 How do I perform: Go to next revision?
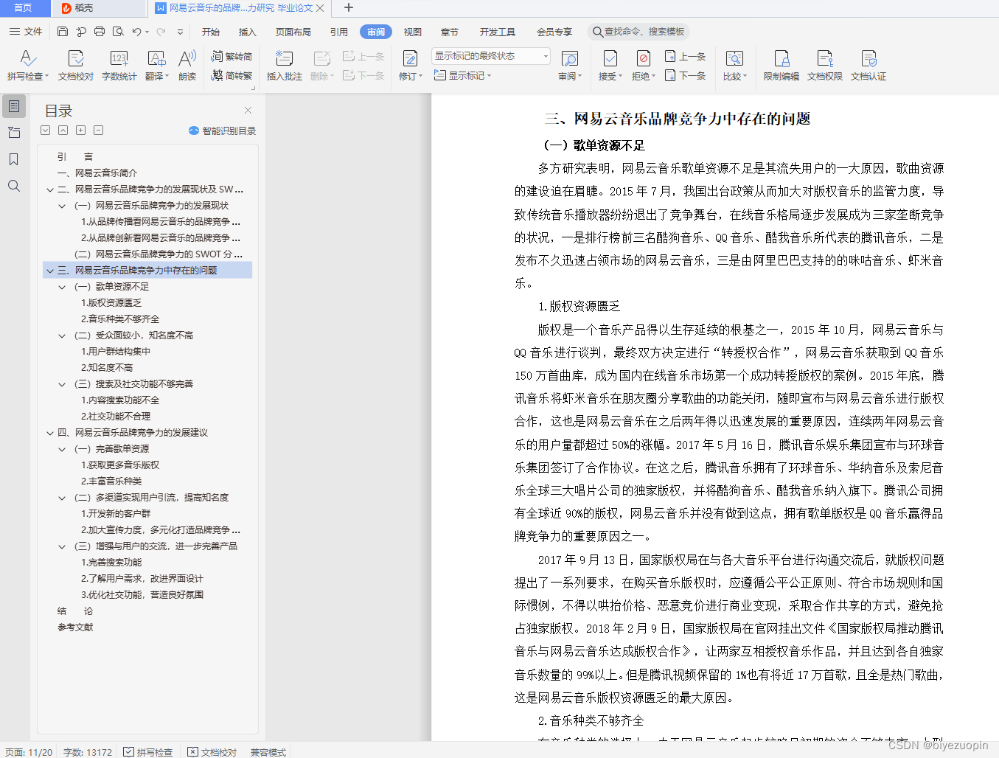click(685, 75)
